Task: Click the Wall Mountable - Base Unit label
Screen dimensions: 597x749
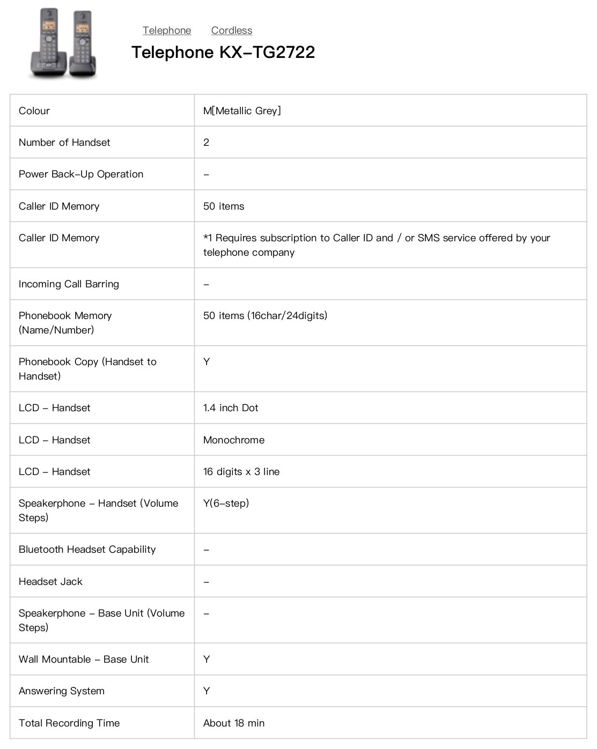Action: point(84,659)
